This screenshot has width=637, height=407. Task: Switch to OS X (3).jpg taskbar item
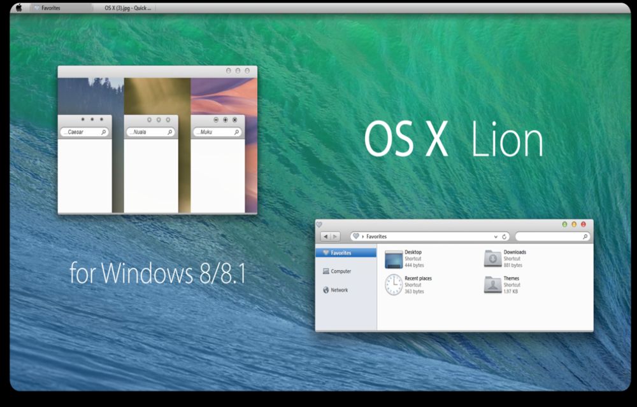click(x=124, y=8)
